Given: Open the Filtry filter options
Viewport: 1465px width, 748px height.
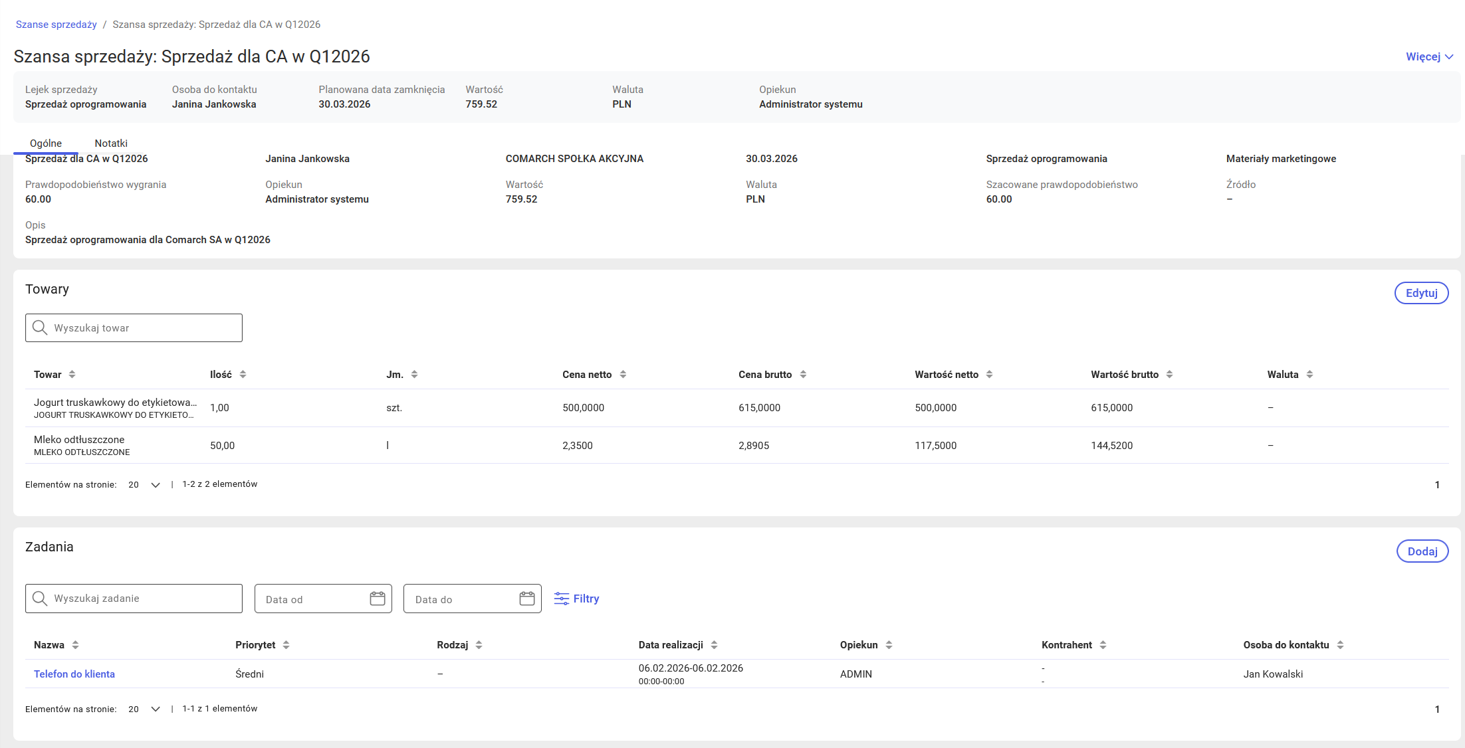Looking at the screenshot, I should click(x=576, y=599).
